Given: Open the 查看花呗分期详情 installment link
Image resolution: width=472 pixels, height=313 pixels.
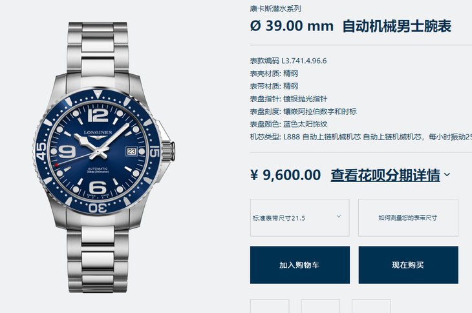Looking at the screenshot, I should point(385,175).
